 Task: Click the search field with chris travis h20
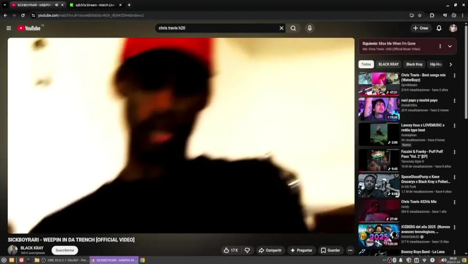tap(216, 28)
